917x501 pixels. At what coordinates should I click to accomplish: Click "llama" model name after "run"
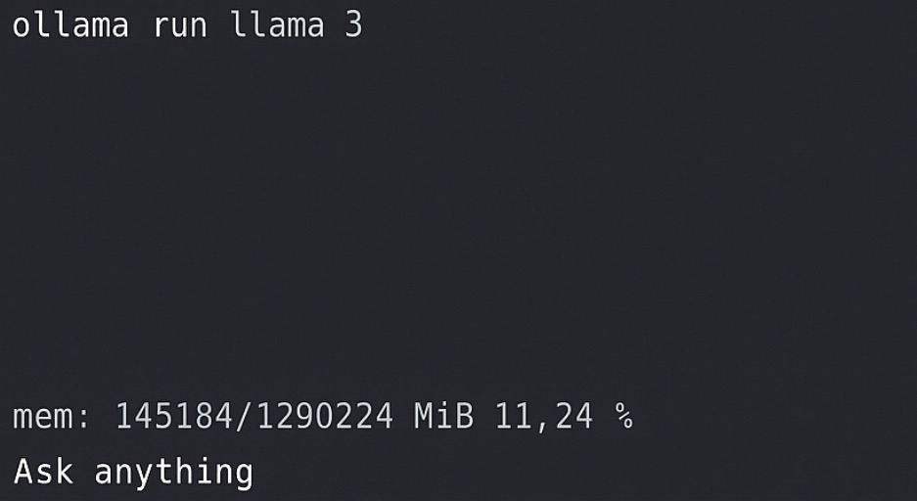coord(278,26)
